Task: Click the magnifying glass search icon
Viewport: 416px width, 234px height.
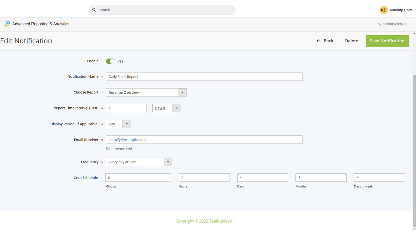Action: [94, 10]
